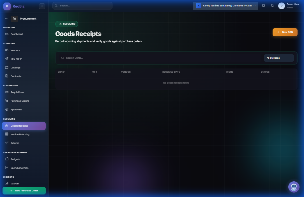Open the All Statuses filter dropdown

tap(279, 58)
